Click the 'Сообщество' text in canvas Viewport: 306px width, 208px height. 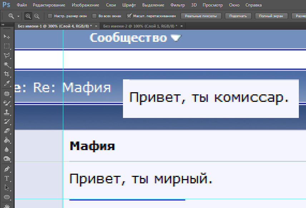[x=128, y=38]
